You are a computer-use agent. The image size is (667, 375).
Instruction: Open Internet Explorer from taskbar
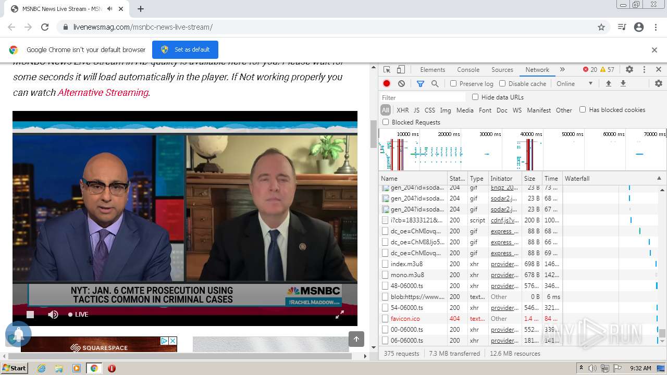coord(42,368)
